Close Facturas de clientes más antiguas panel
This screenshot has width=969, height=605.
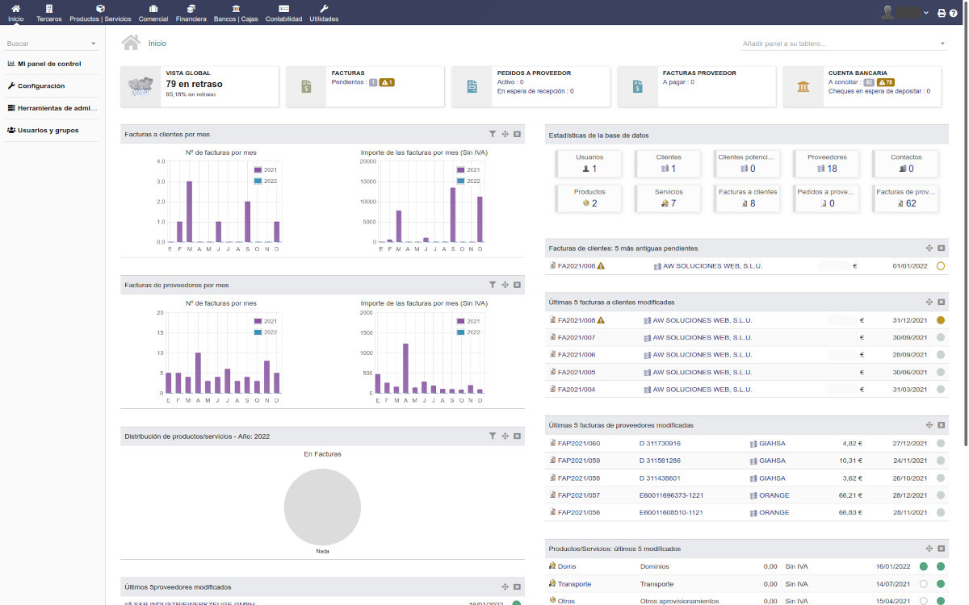tap(941, 248)
